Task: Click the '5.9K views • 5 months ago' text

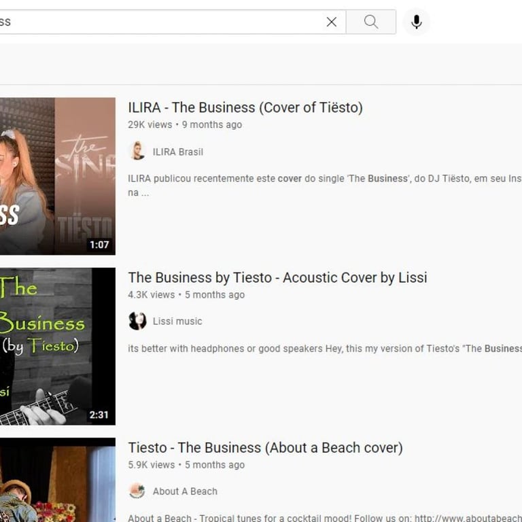Action: [186, 465]
